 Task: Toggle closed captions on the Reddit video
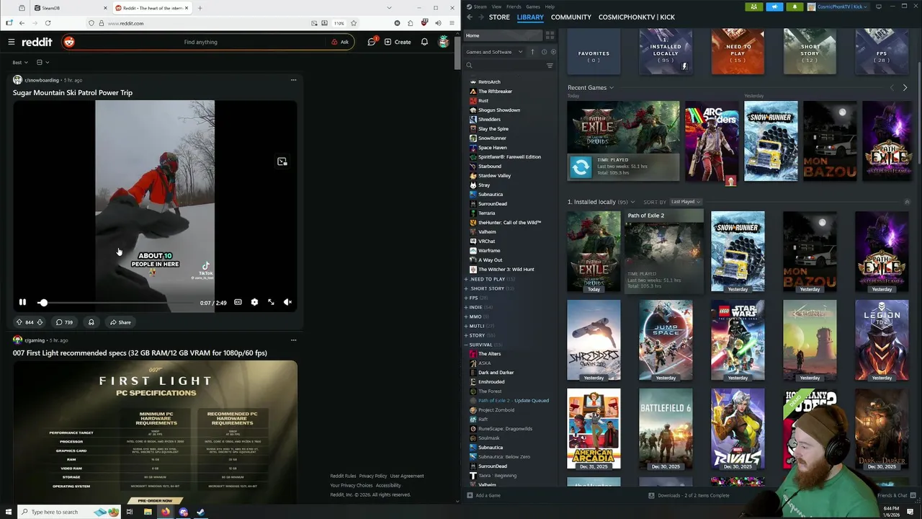(x=238, y=302)
